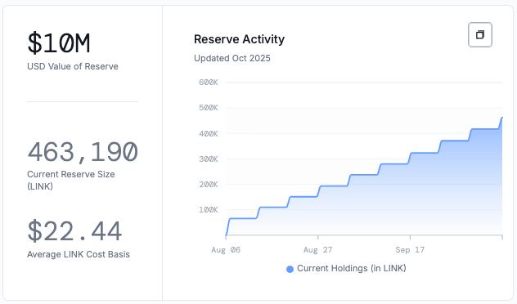Click the 400K y-axis label
Screen dimensions: 517x304
[209, 134]
